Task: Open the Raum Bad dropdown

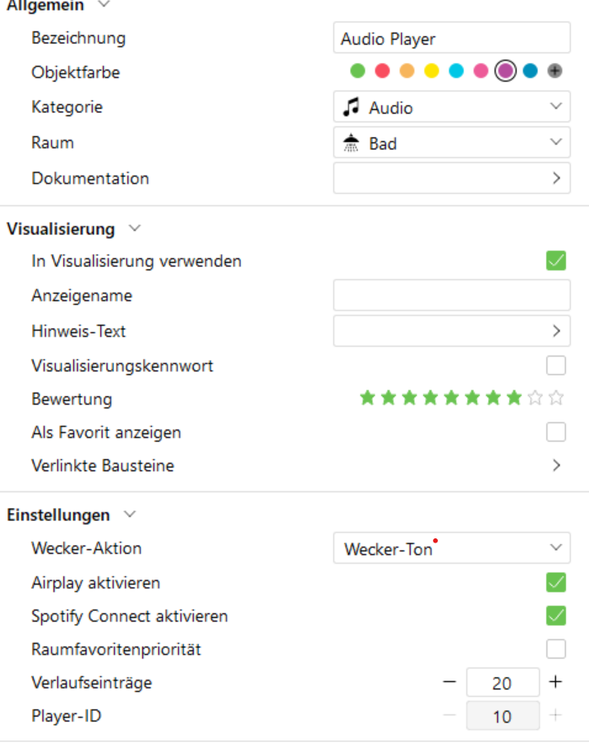Action: [x=452, y=143]
